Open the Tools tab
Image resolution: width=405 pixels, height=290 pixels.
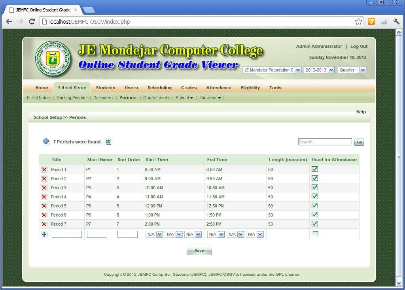(x=275, y=88)
